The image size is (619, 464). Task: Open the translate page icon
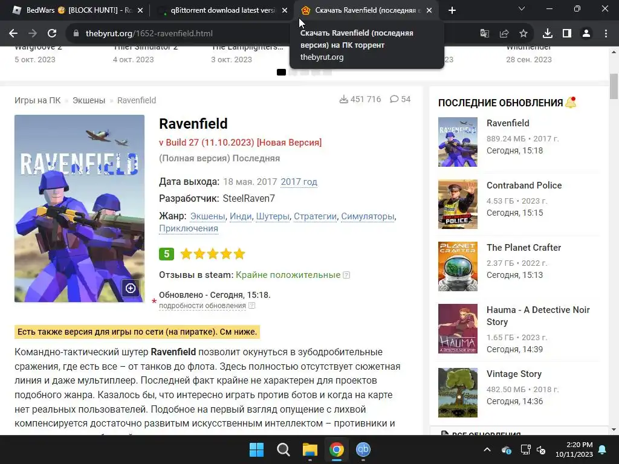click(x=484, y=34)
